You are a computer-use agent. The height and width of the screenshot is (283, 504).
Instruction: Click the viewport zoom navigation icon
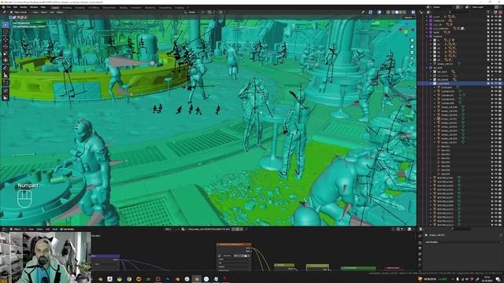pos(412,41)
